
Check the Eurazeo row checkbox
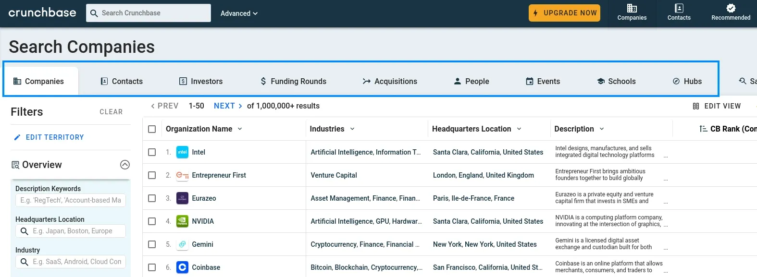tap(152, 198)
